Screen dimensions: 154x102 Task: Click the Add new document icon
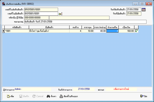8,96
